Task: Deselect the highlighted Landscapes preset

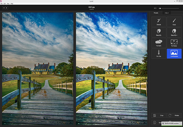Action: click(174, 54)
